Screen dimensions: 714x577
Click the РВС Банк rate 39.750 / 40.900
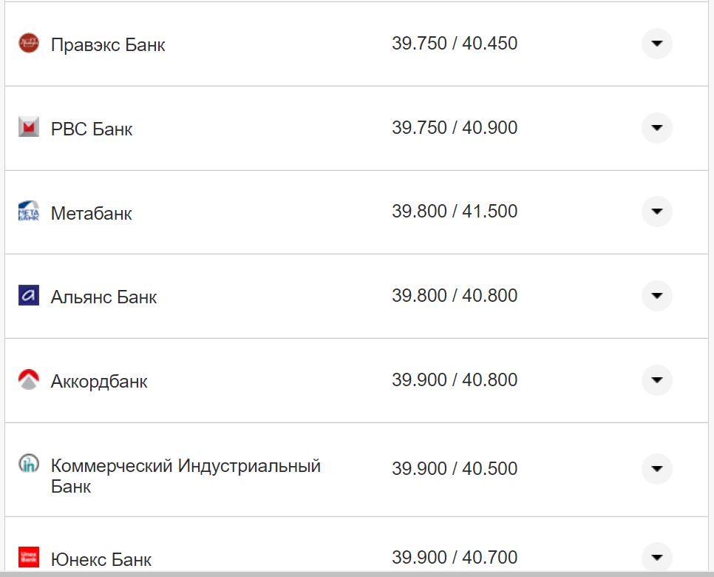tap(455, 128)
